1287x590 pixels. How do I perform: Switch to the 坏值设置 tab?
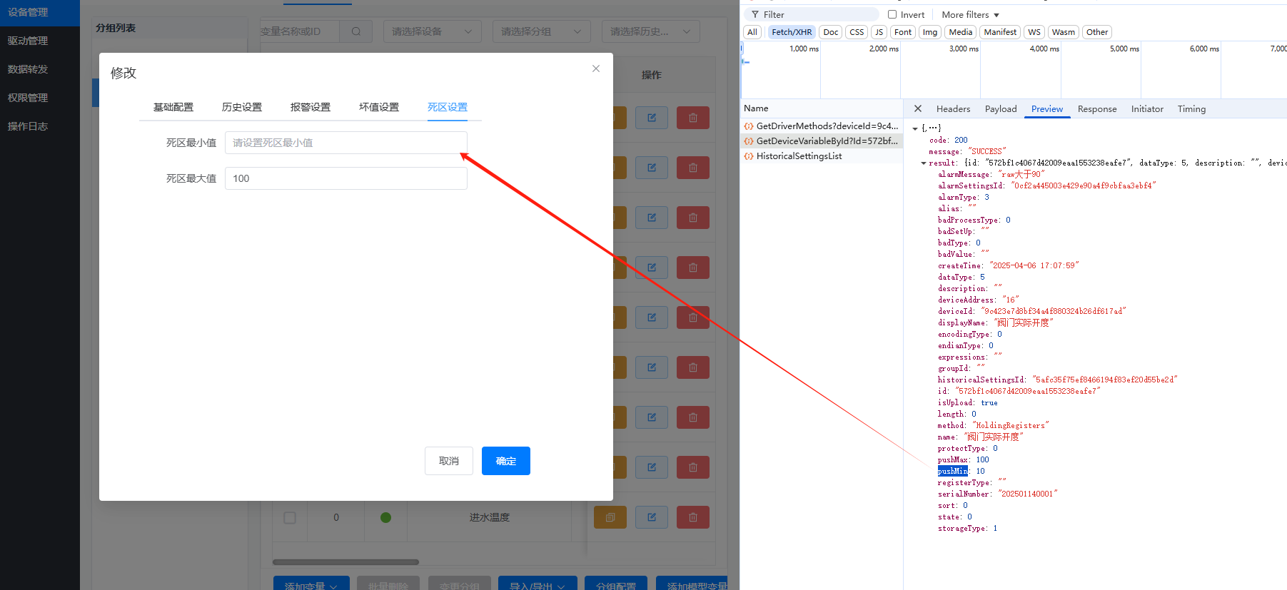pyautogui.click(x=379, y=107)
